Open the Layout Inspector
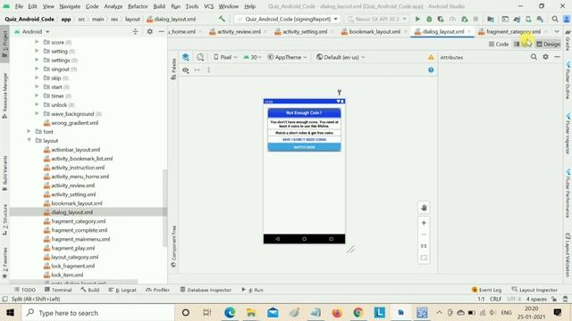The height and width of the screenshot is (321, 572). (x=534, y=290)
